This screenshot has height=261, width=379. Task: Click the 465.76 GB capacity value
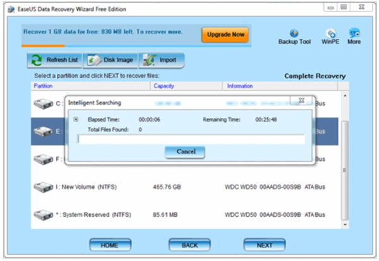(x=167, y=187)
